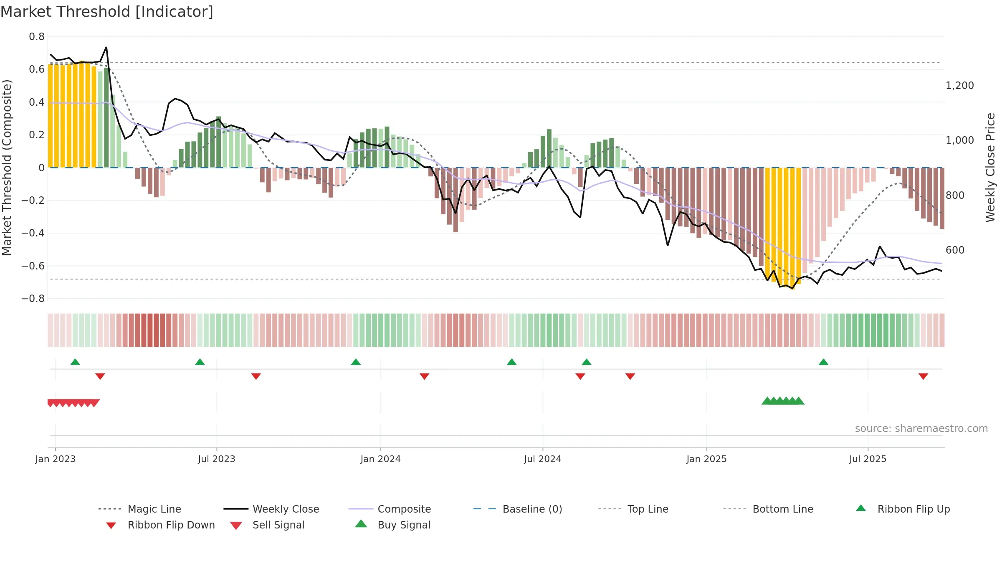Click the Market Threshold (Composite) axis title
This screenshot has height=564, width=1002.
[7, 168]
